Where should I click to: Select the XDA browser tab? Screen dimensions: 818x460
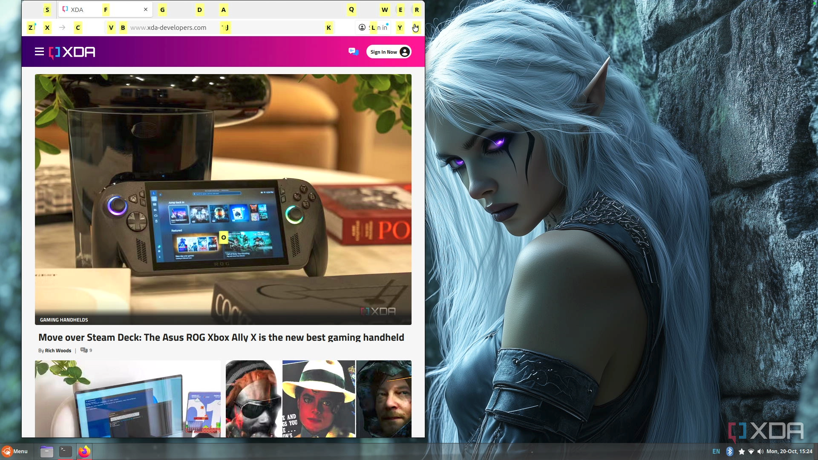(x=105, y=9)
